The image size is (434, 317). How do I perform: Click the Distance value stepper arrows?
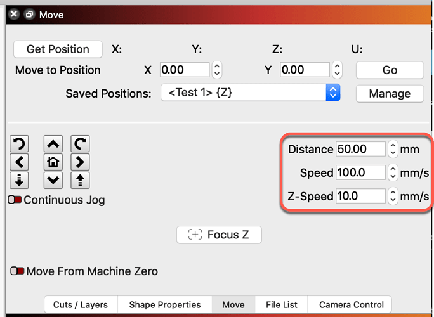pos(393,150)
